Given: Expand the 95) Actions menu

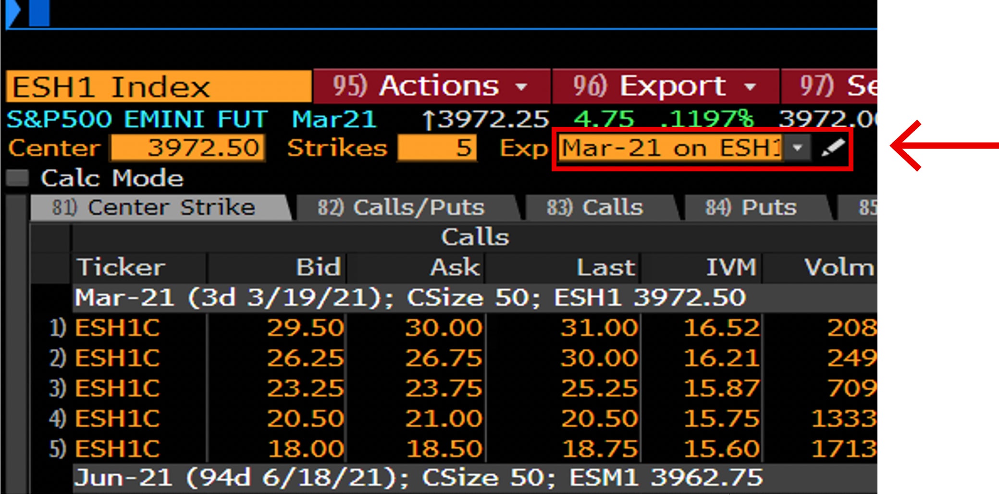Looking at the screenshot, I should pyautogui.click(x=431, y=87).
